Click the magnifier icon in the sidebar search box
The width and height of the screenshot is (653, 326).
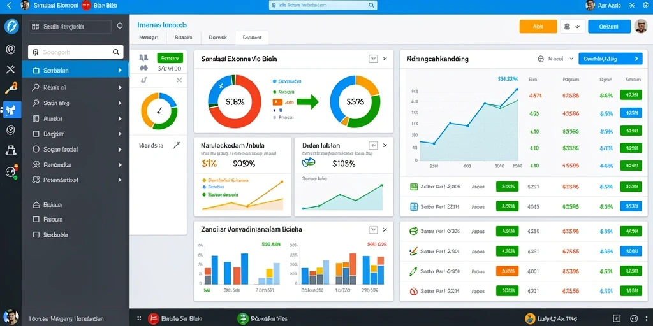[116, 52]
